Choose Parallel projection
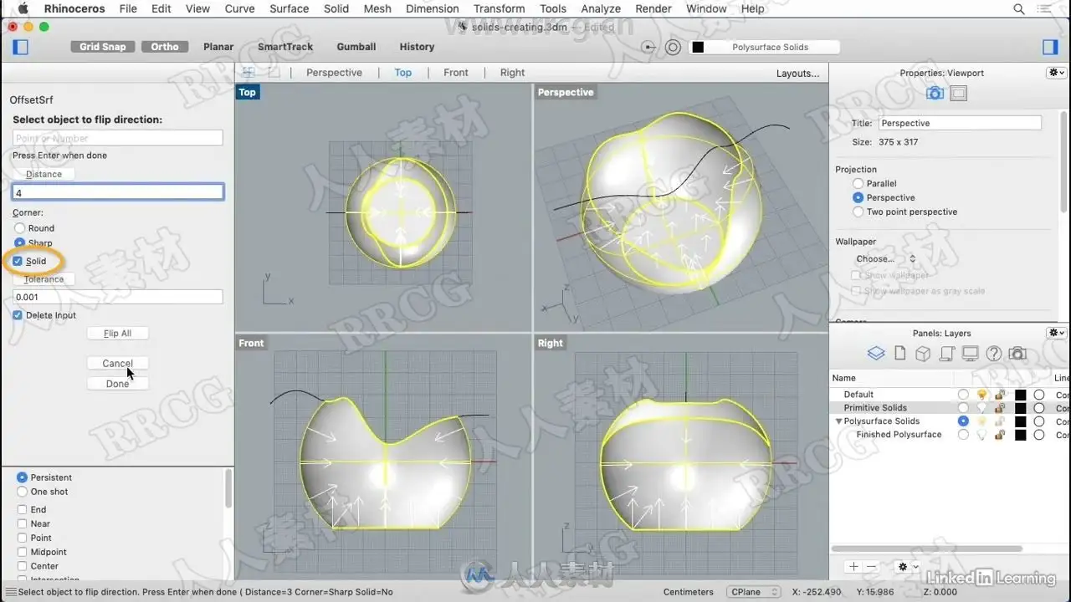The height and width of the screenshot is (602, 1071). click(858, 184)
